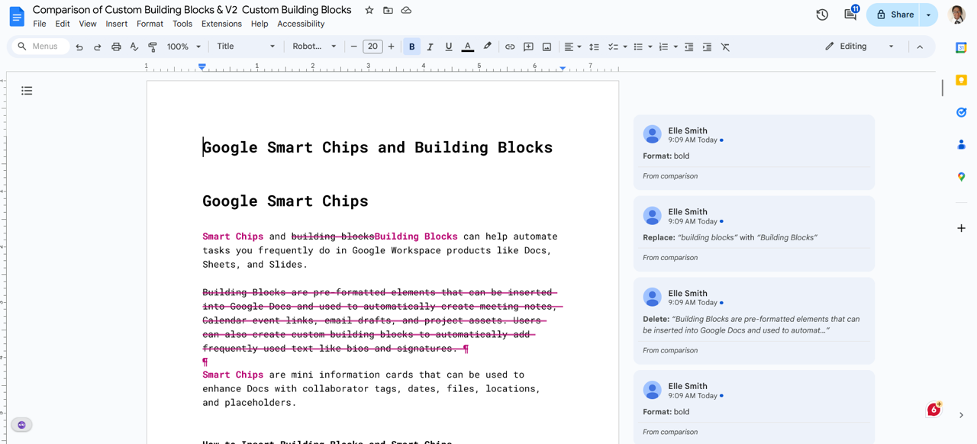Open the Extensions menu
Screen dimensions: 977x444
click(221, 24)
